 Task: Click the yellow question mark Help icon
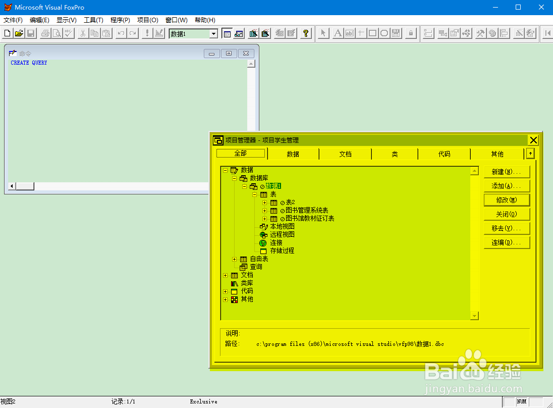pos(306,33)
